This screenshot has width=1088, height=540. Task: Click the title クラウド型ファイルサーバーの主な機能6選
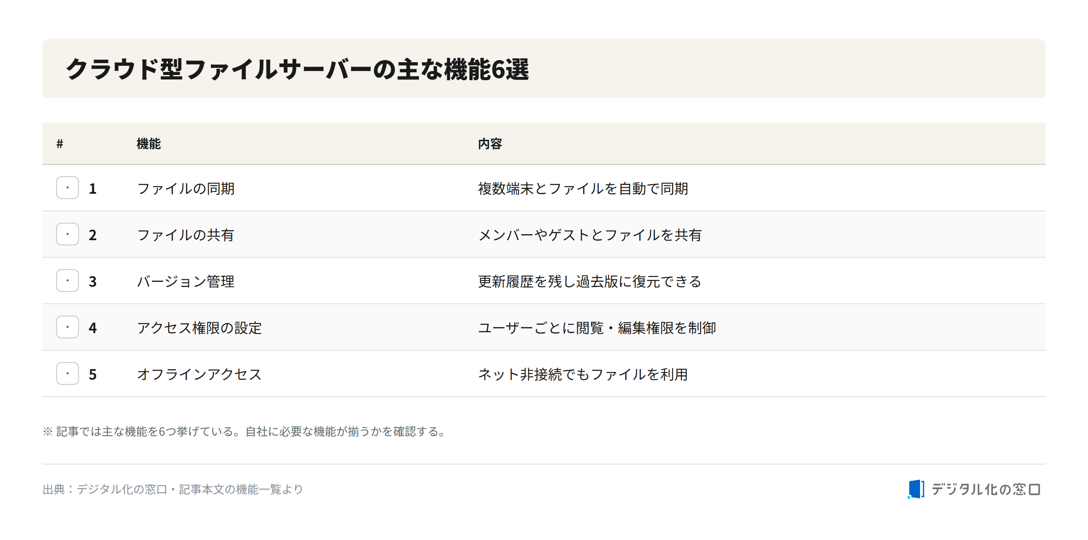coord(297,69)
